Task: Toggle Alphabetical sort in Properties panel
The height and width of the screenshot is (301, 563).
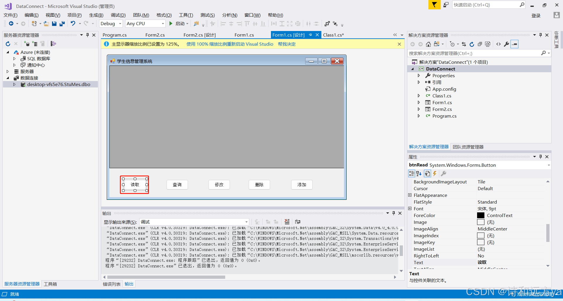Action: coord(419,173)
